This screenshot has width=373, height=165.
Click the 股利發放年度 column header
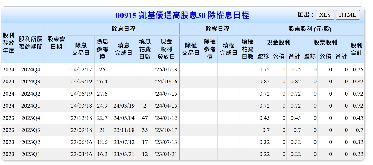tap(8, 43)
